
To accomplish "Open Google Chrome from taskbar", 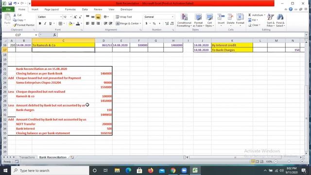I will point(173,171).
